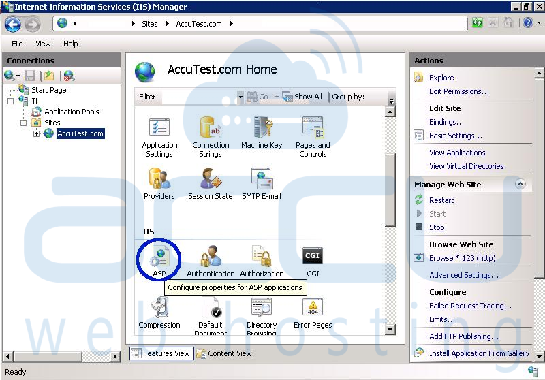Viewport: 545px width, 380px height.
Task: Open Connection Strings feature
Action: click(211, 137)
